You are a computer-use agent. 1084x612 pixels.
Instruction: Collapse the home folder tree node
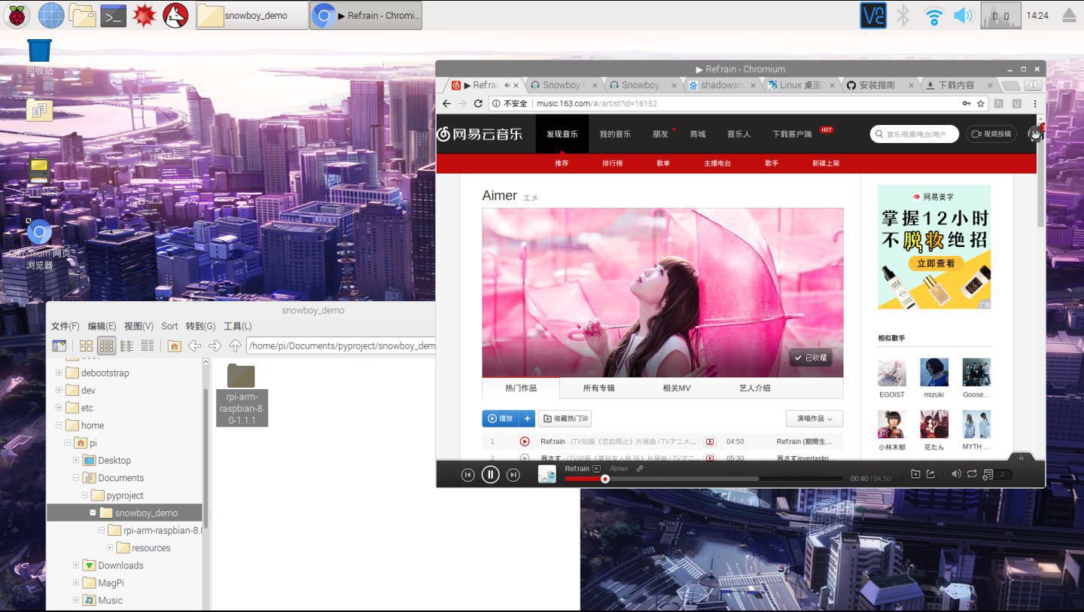[x=59, y=425]
